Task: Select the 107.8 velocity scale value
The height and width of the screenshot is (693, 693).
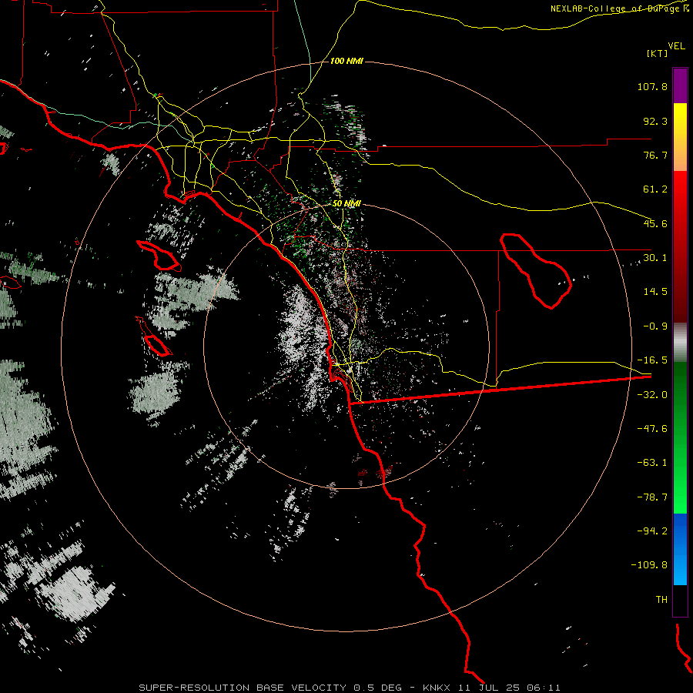Action: pos(652,86)
